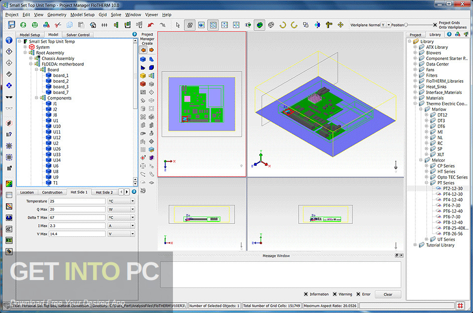Collapse the Board tree node

pos(36,69)
